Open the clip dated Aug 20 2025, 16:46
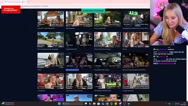Viewport: 188px width, 106px height. (x=136, y=81)
